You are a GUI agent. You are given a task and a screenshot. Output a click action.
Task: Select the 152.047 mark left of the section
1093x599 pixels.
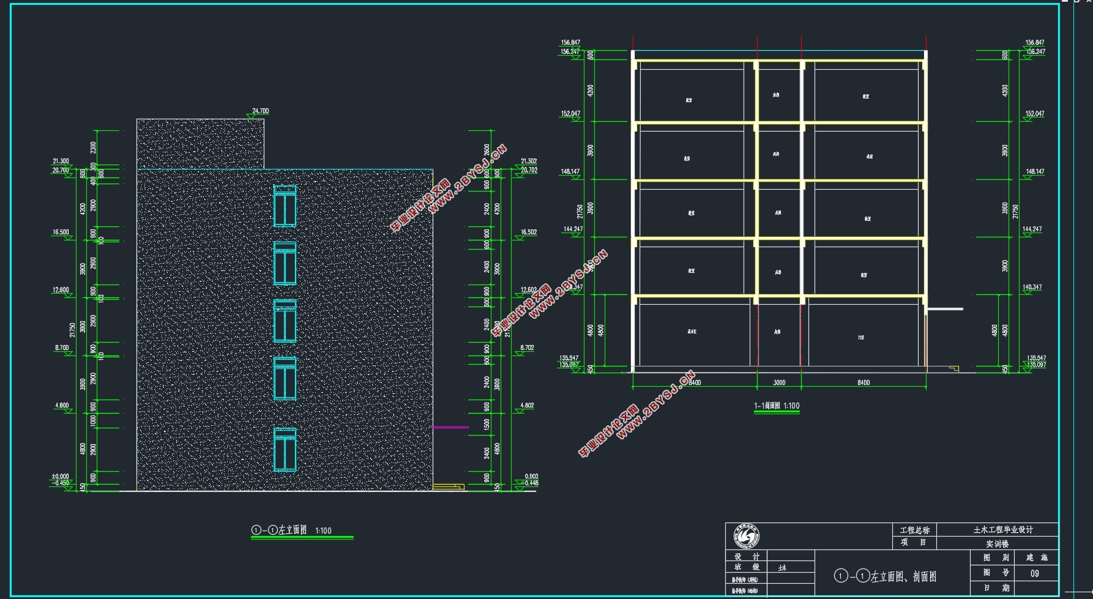[x=570, y=113]
